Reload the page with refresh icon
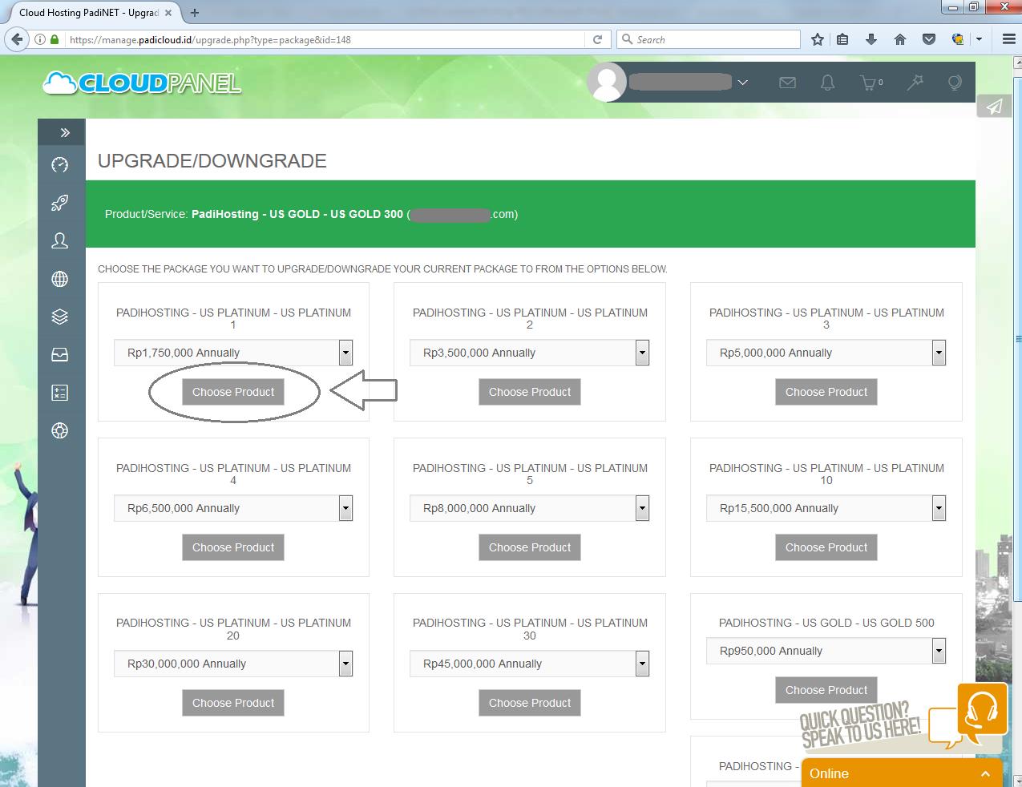This screenshot has width=1022, height=787. click(x=597, y=39)
